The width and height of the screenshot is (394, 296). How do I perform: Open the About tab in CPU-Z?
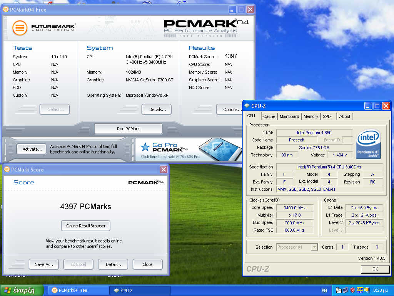(x=344, y=116)
